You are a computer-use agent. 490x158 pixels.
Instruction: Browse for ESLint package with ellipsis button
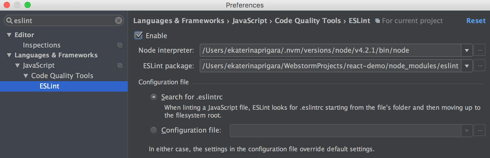point(479,66)
